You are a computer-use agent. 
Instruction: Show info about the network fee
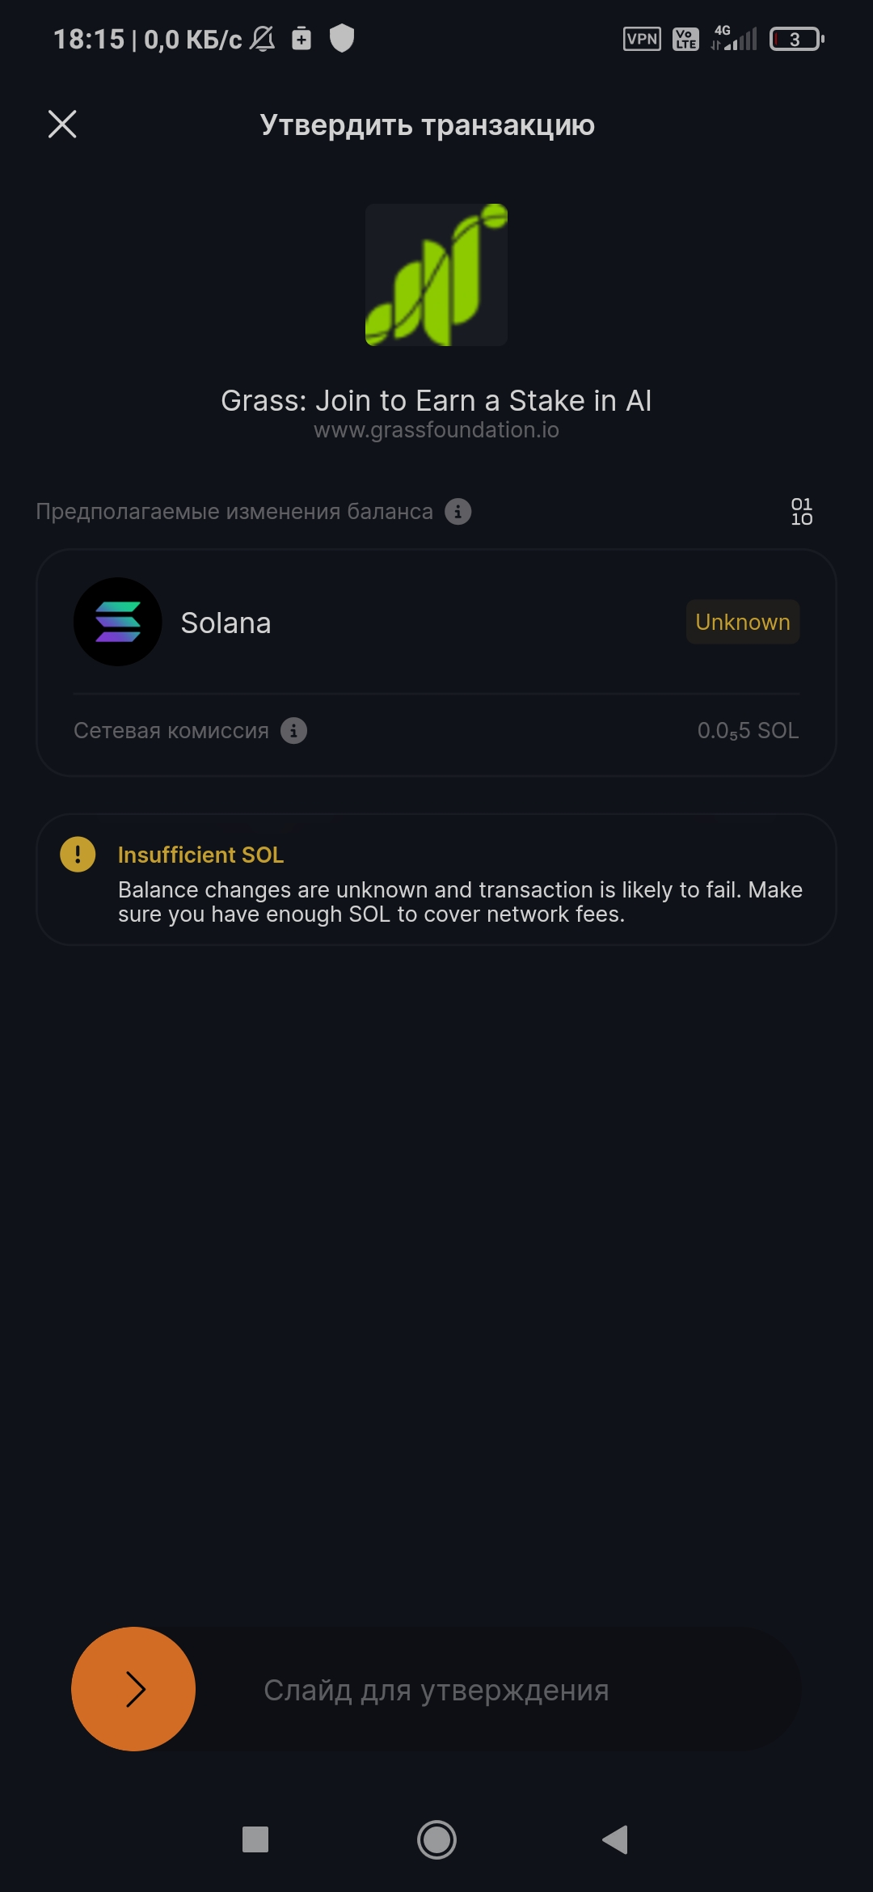tap(293, 731)
